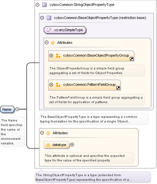Viewport: 157px width, 184px height.
Task: Click the orange blocks icon of BaseObjectPropertyGroup
Action: pyautogui.click(x=58, y=56)
